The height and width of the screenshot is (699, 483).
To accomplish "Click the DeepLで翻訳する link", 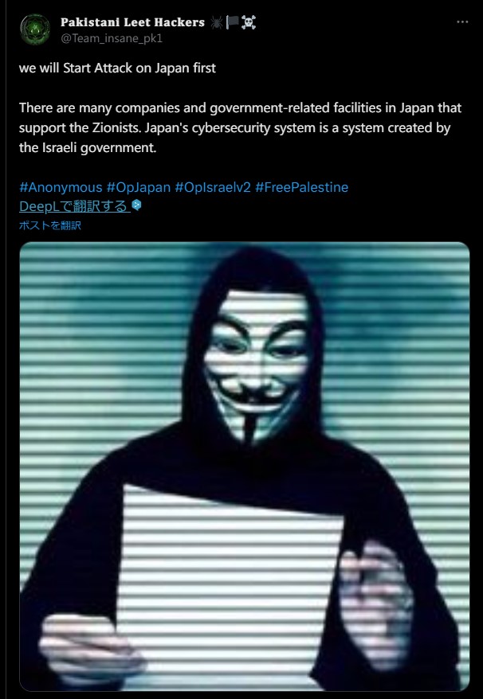I will [x=75, y=206].
